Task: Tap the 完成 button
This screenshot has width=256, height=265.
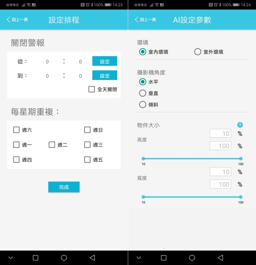Action: point(64,187)
